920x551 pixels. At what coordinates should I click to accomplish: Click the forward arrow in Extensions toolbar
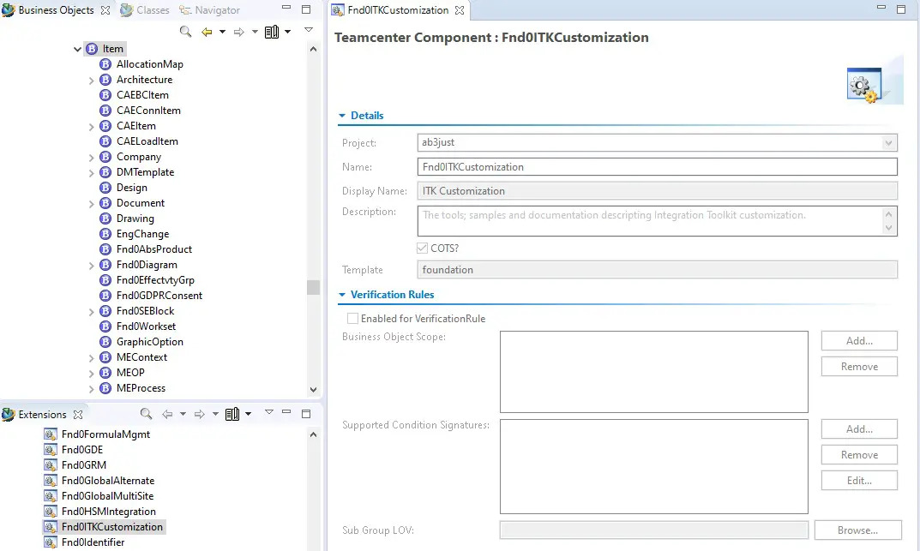(x=200, y=414)
